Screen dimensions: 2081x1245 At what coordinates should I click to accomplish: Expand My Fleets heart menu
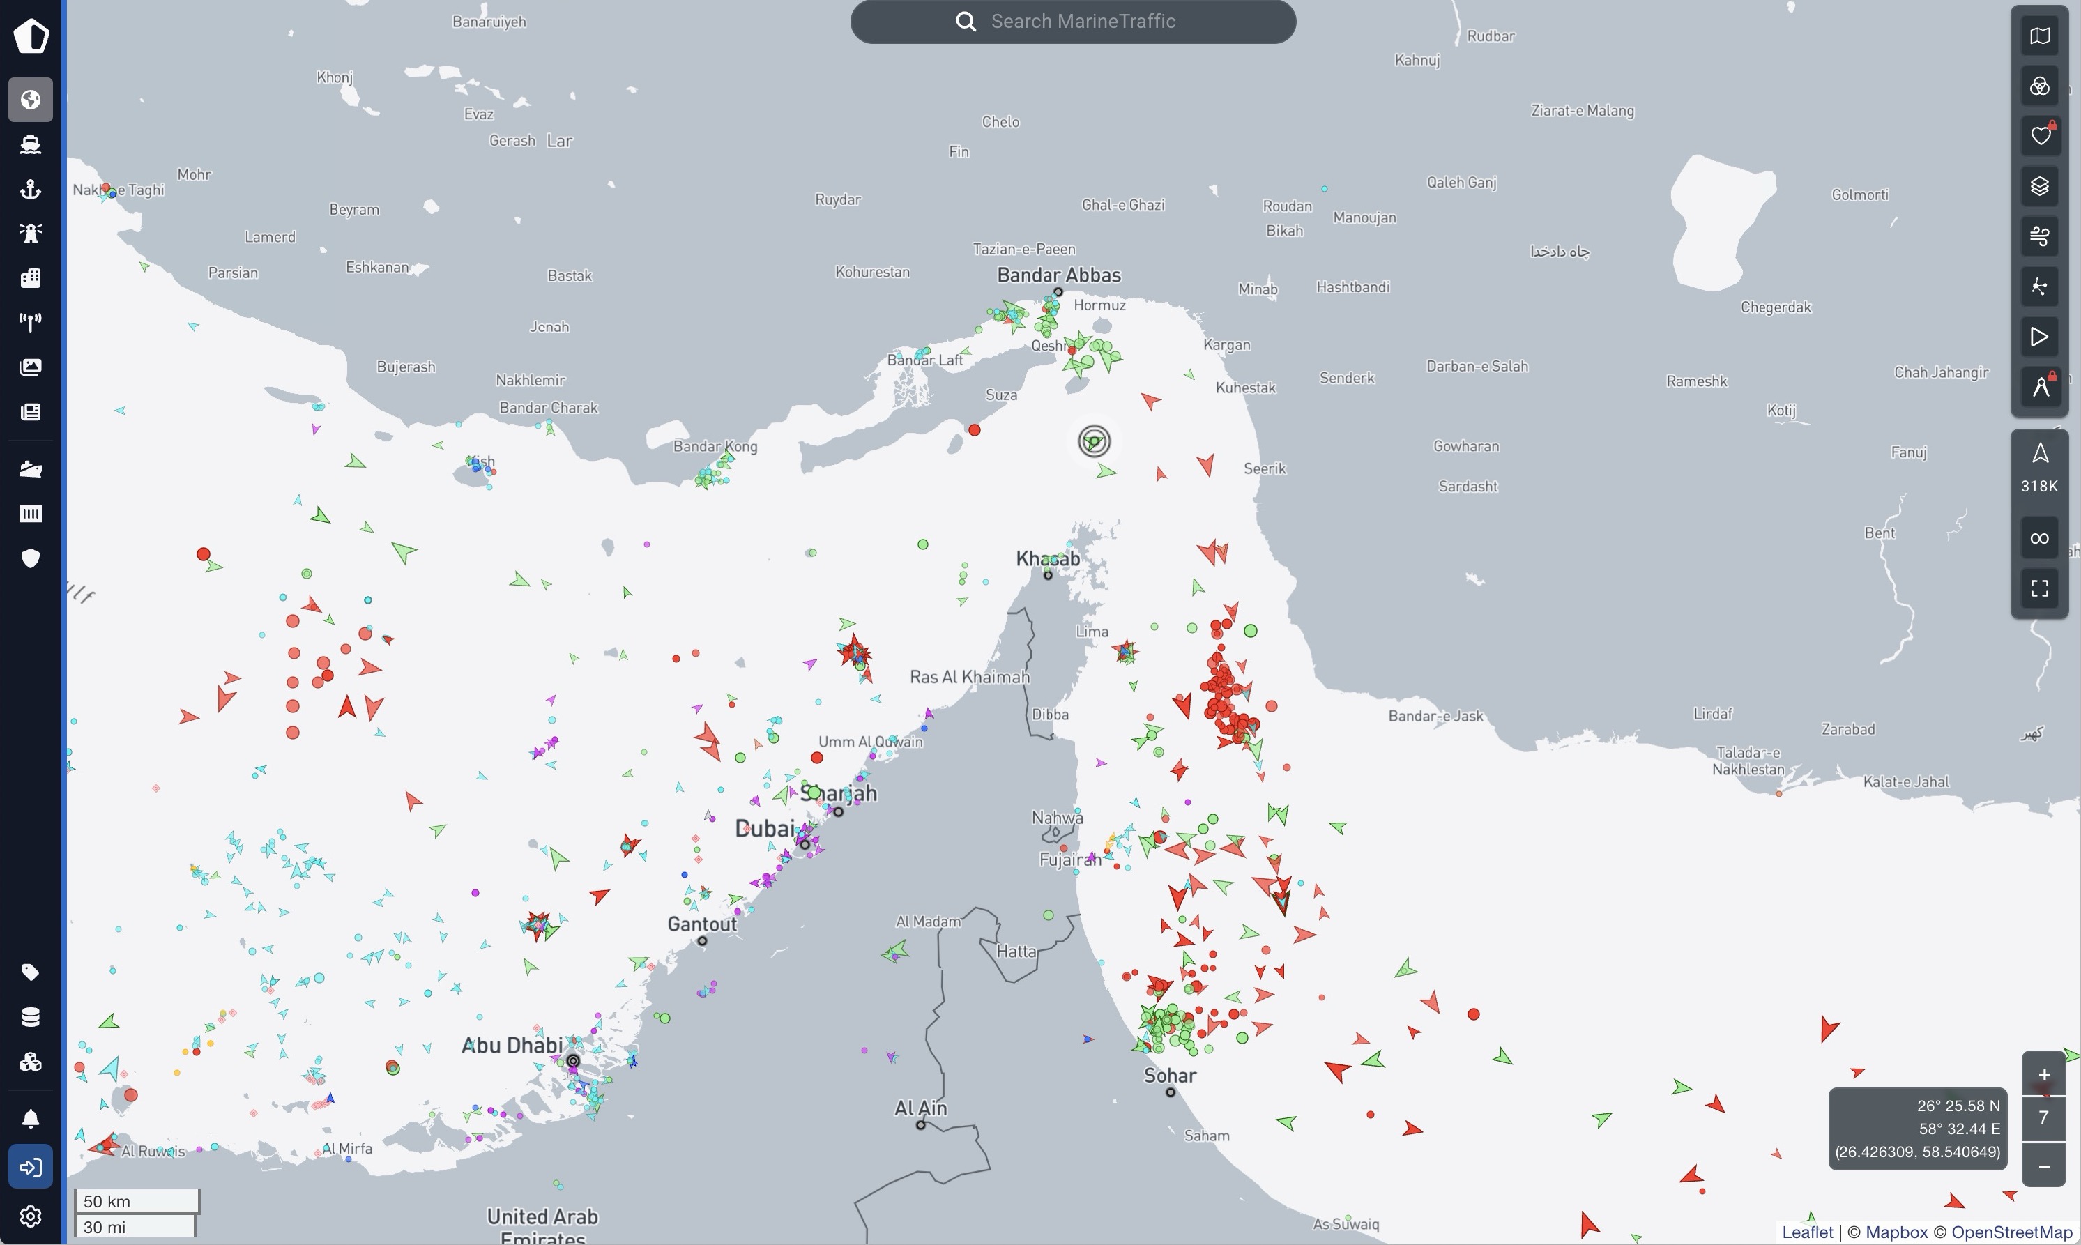point(2040,135)
